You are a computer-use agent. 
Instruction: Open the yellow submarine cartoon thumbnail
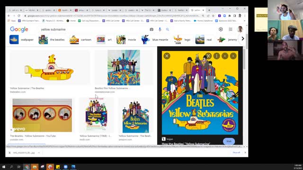click(x=49, y=68)
